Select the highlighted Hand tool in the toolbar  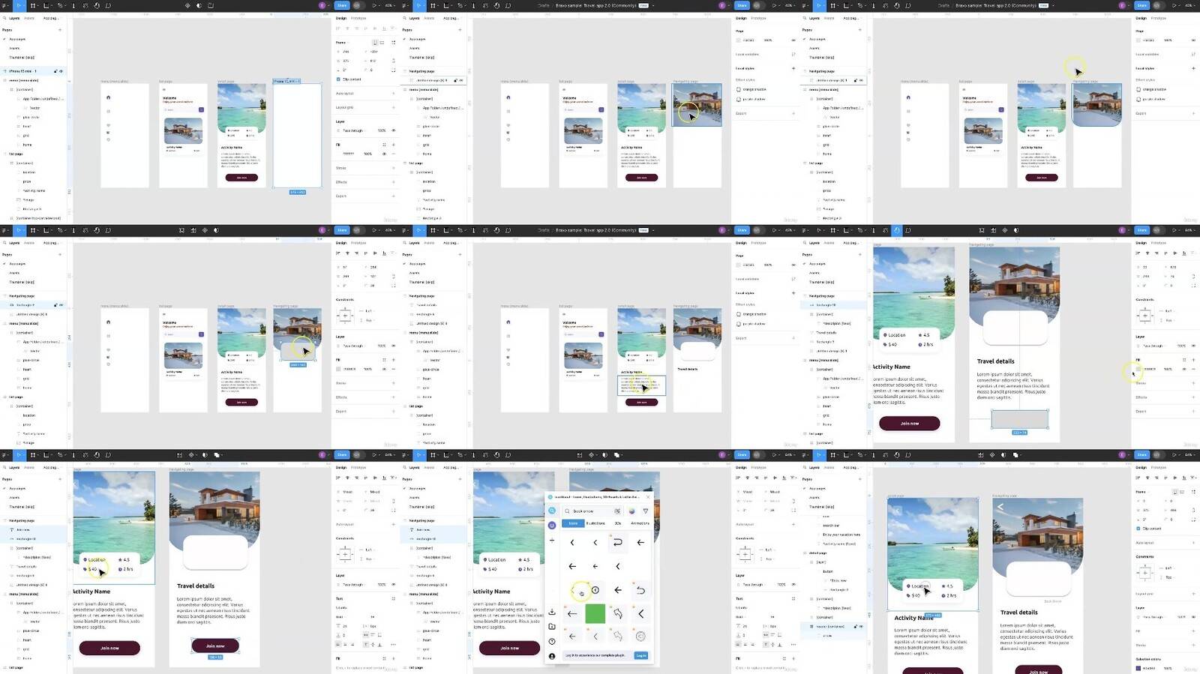pyautogui.click(x=897, y=230)
